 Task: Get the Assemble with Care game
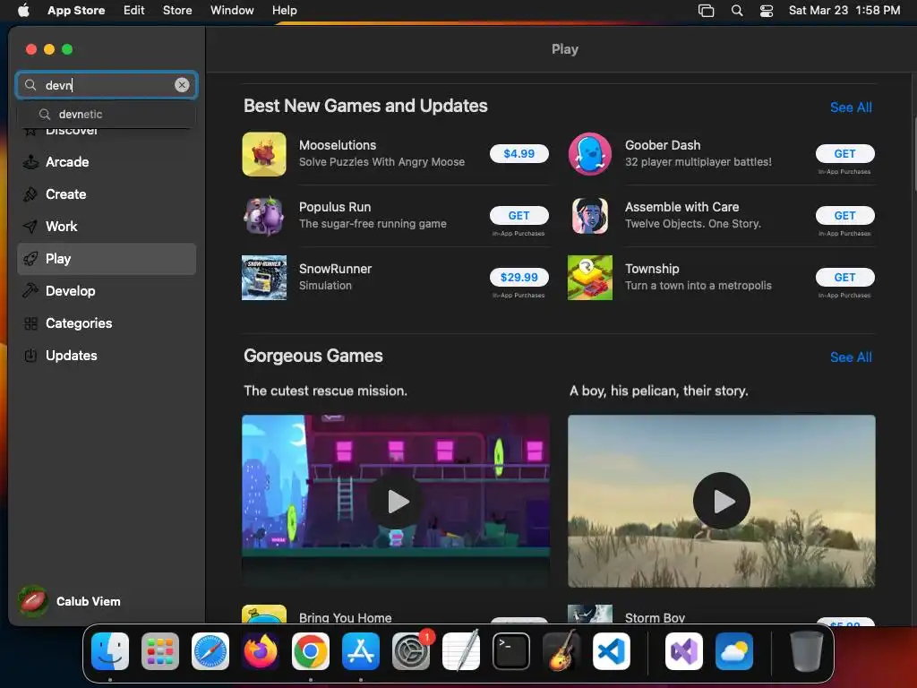click(x=844, y=216)
